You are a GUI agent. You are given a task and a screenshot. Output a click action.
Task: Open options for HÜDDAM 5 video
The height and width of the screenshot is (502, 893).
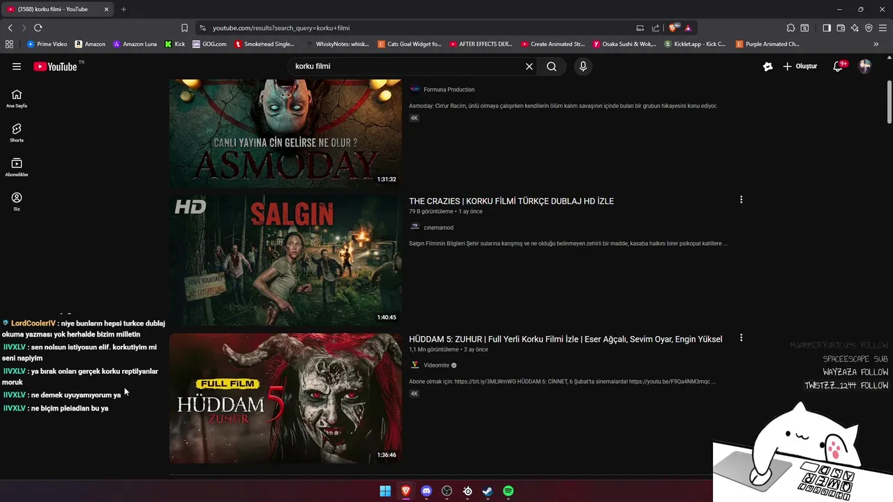(x=741, y=338)
